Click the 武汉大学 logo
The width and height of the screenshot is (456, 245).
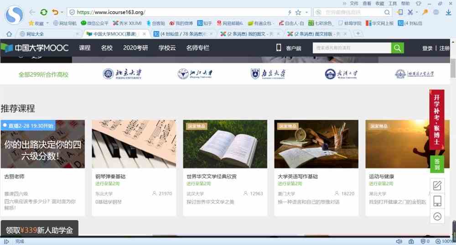[341, 74]
